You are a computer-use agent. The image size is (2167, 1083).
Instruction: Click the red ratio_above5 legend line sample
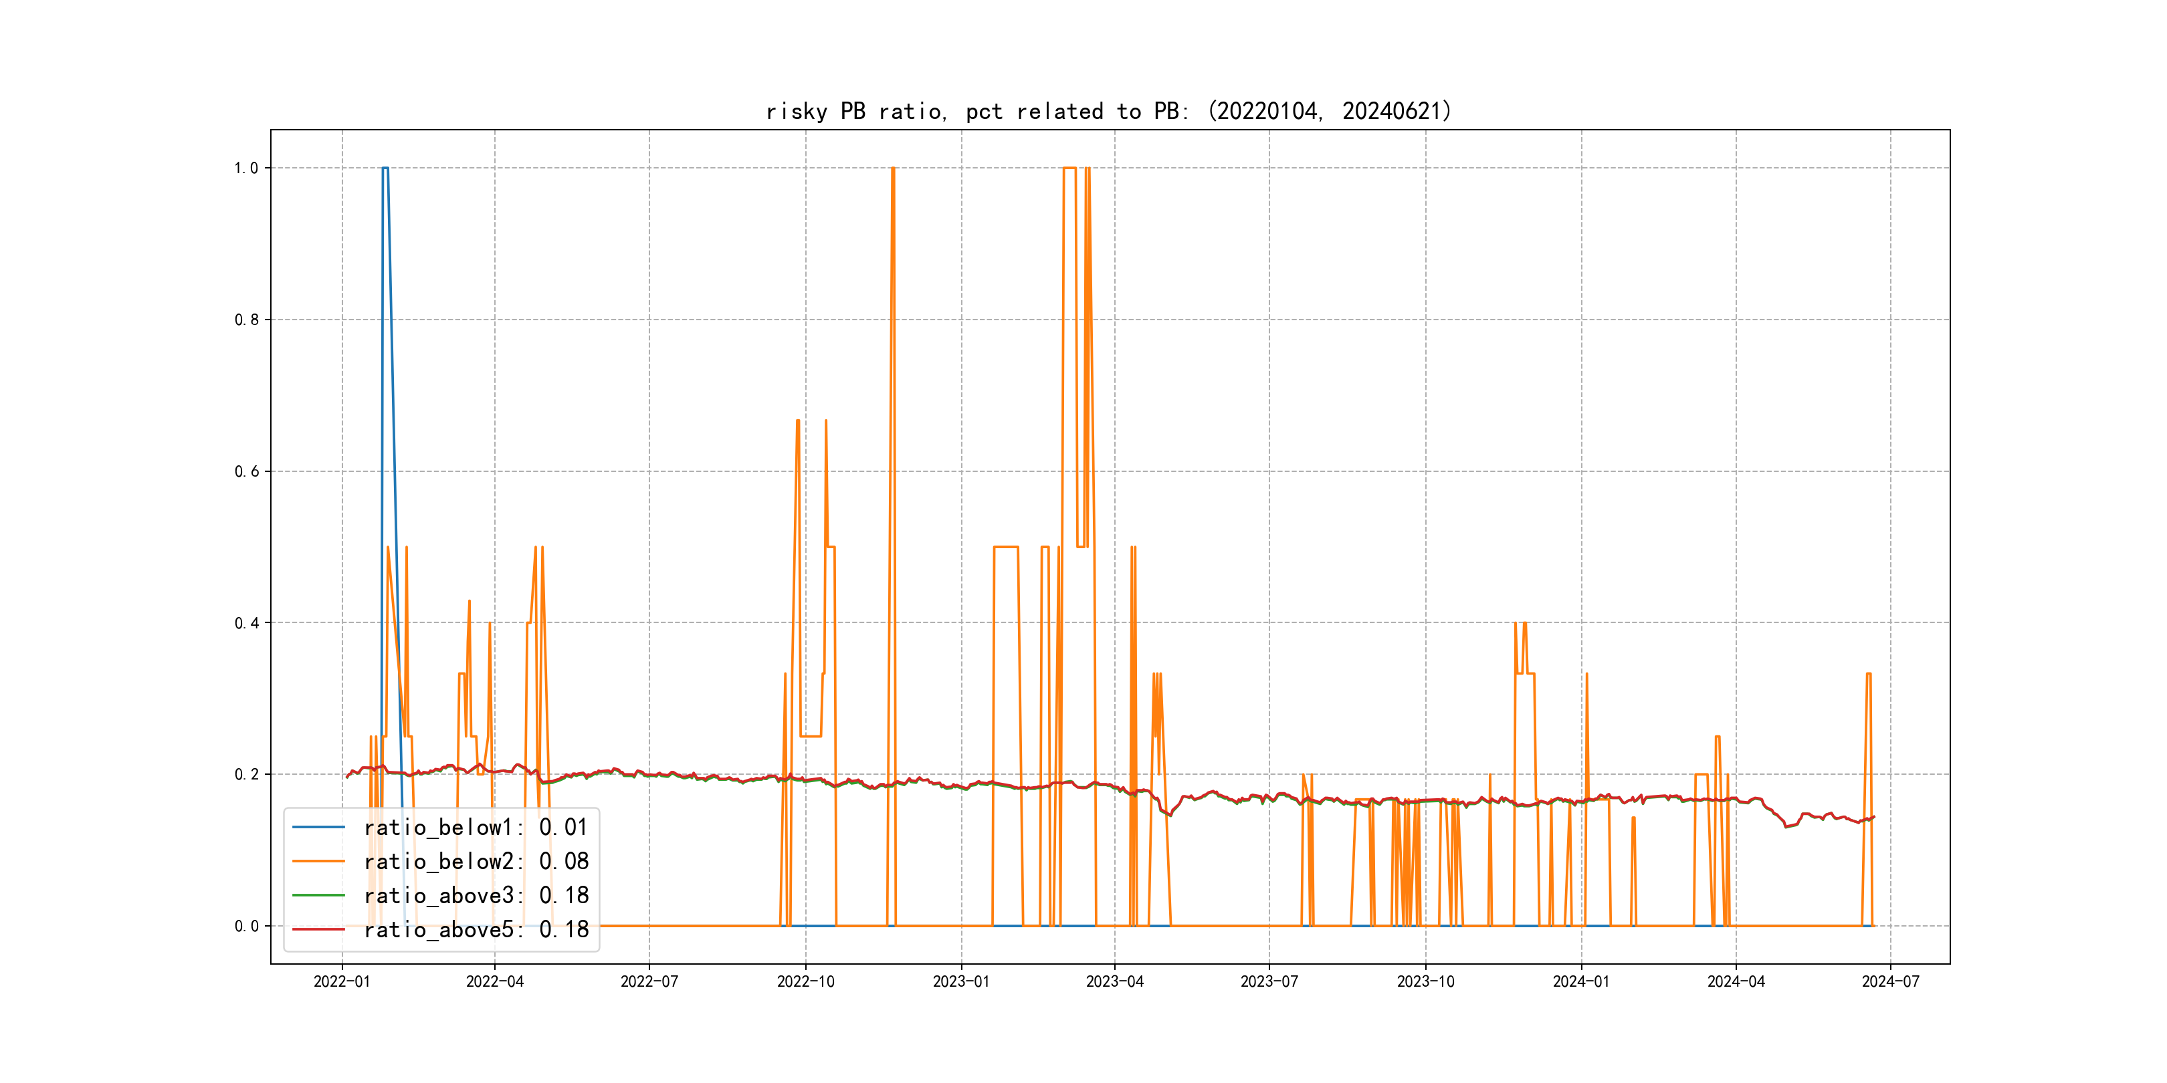(x=318, y=929)
